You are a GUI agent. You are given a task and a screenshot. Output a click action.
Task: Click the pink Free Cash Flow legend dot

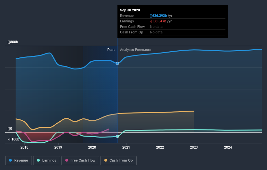click(x=67, y=160)
